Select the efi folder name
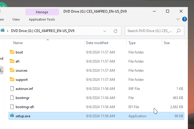Viewport: 194px width, 129px height. pos(17,61)
